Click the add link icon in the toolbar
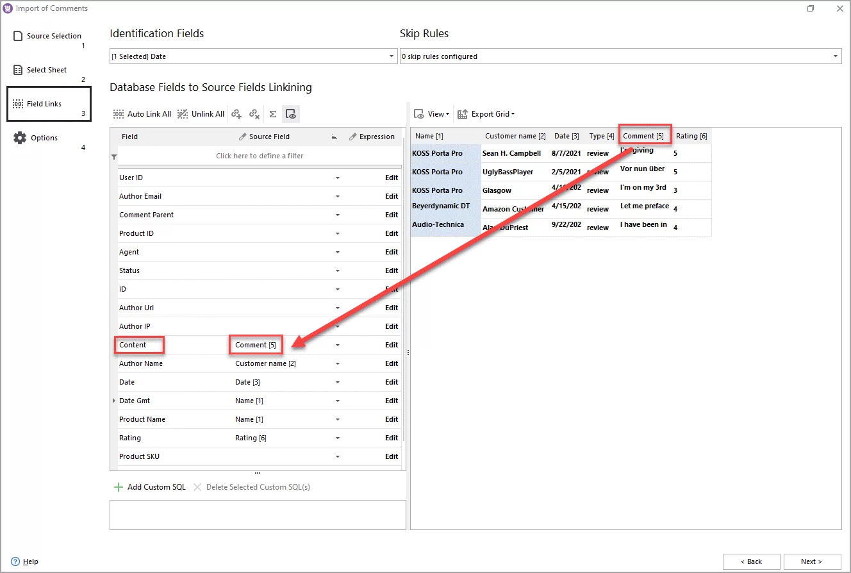This screenshot has width=851, height=573. click(237, 113)
